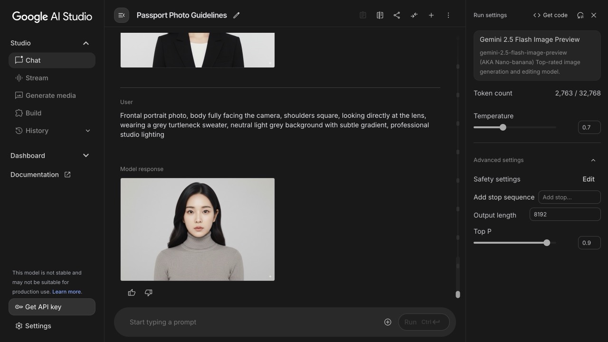This screenshot has height=342, width=608.
Task: Give thumbs up to model response
Action: pos(132,293)
